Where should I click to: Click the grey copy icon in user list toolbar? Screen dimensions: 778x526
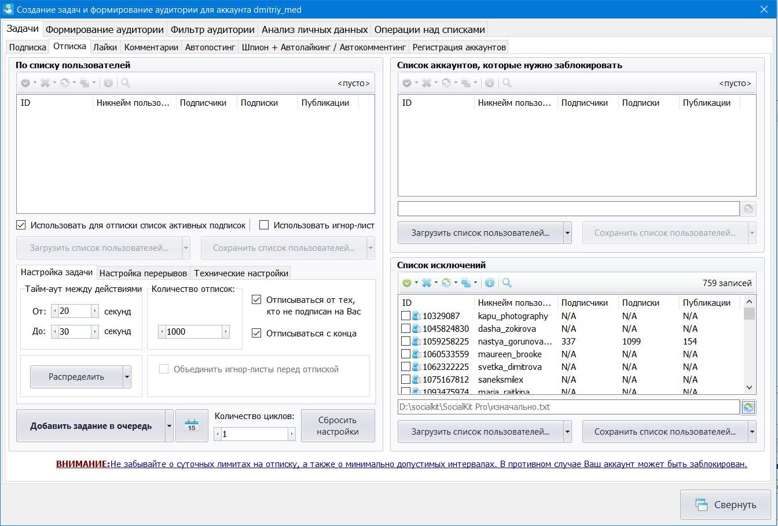pos(85,83)
